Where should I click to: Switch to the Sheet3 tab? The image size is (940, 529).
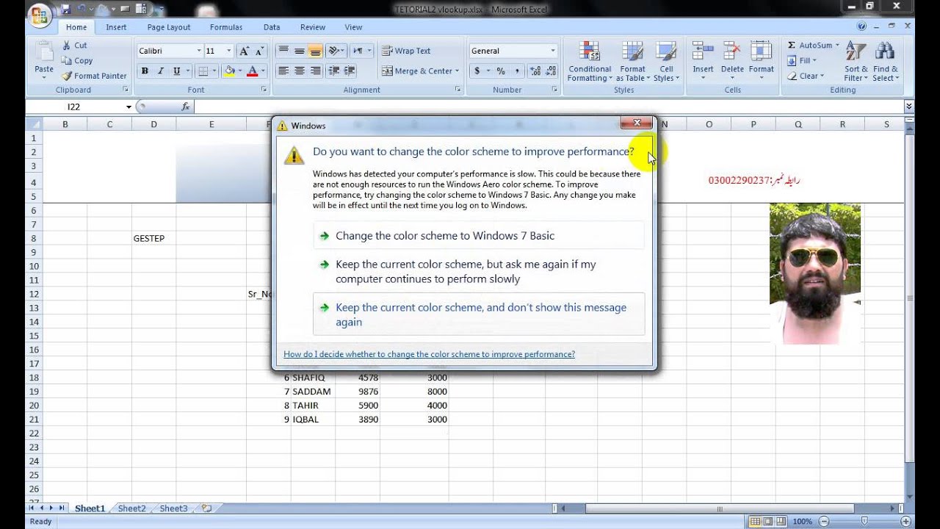[x=174, y=508]
